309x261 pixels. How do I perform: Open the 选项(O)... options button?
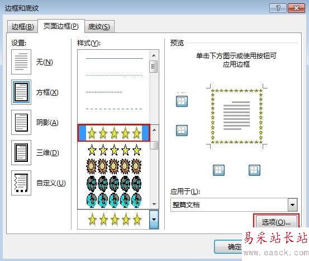276,222
